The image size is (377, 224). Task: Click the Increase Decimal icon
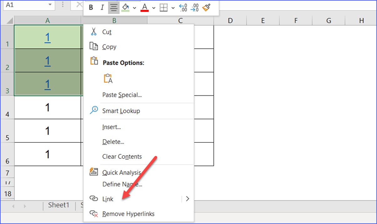[x=183, y=8]
